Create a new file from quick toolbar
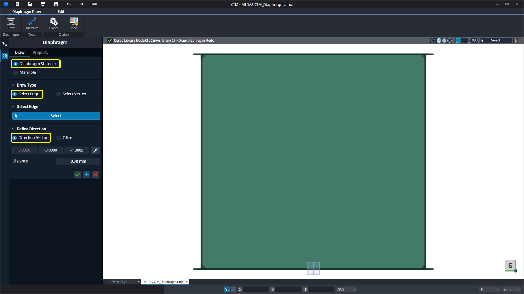Viewport: 524px width, 294px height. point(17,4)
